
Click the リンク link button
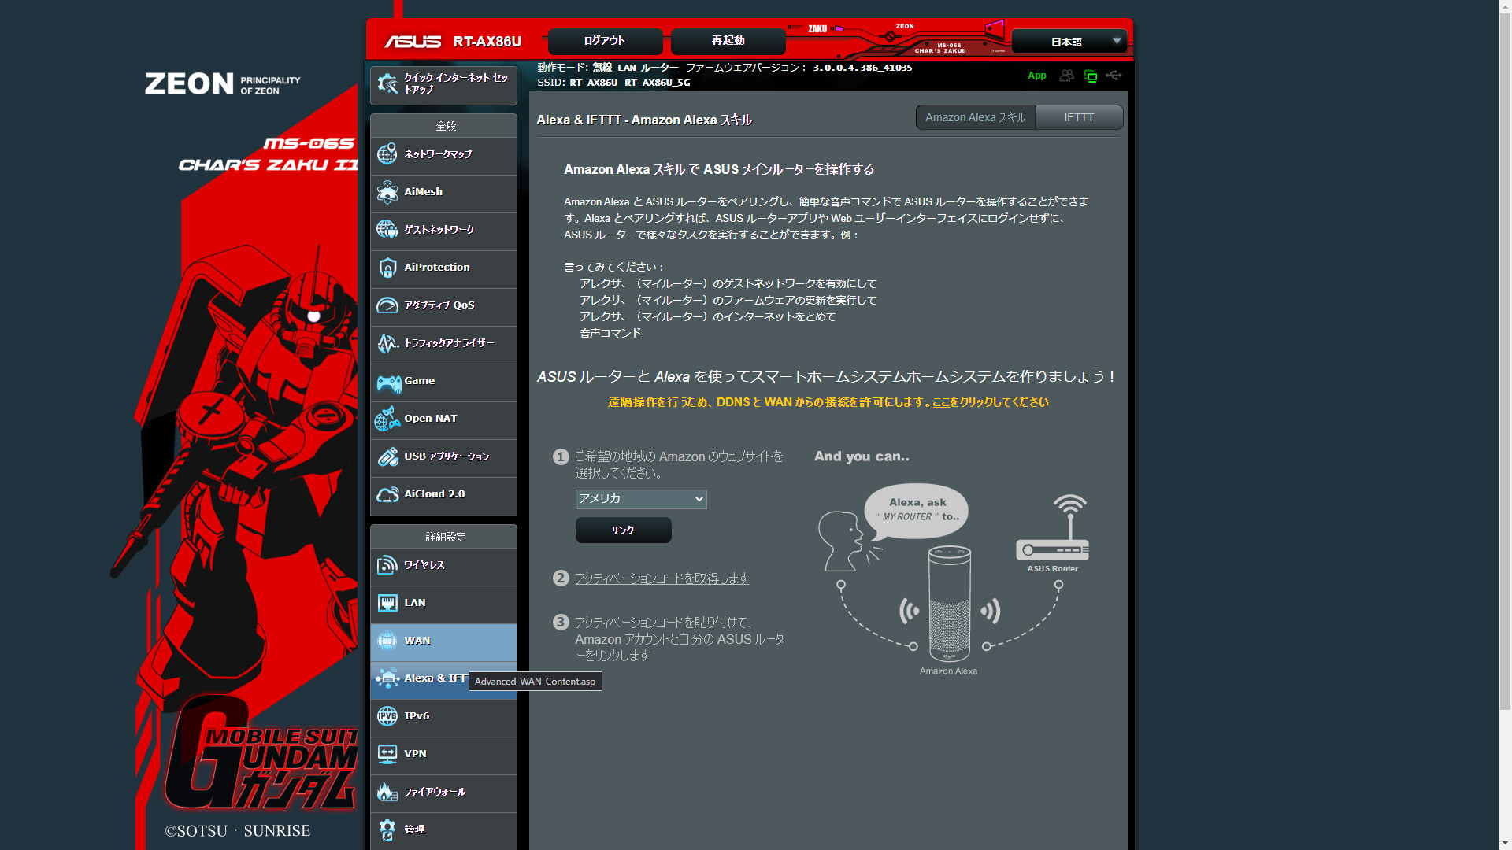tap(623, 530)
